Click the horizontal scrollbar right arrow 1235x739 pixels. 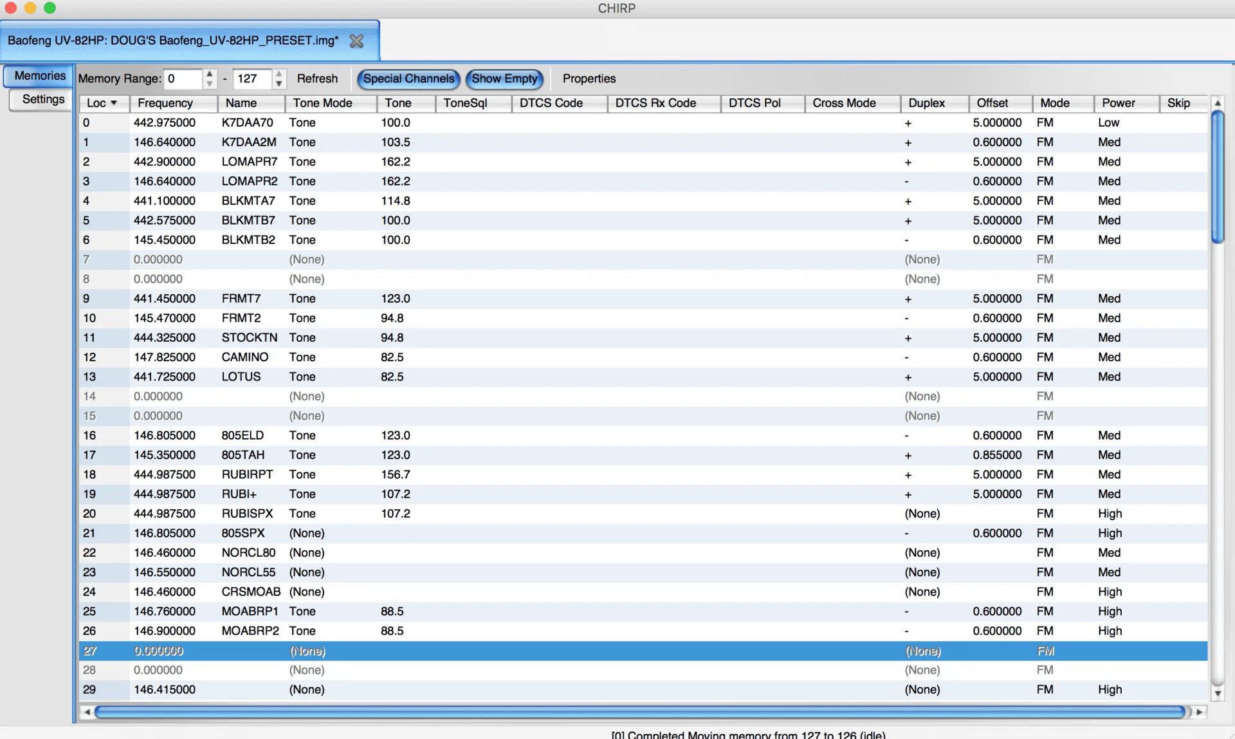[x=1200, y=712]
